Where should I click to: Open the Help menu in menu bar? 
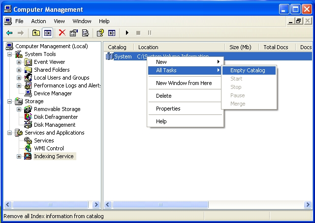(x=104, y=21)
